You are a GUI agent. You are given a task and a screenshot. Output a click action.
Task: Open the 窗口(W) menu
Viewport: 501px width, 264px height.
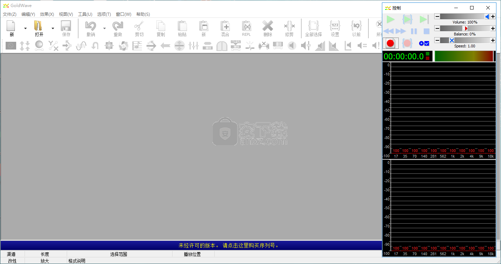[124, 14]
